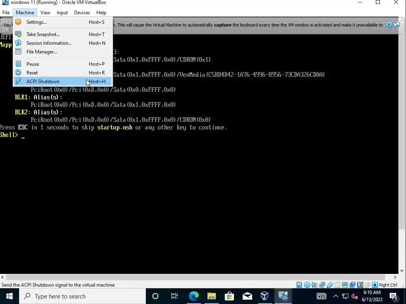Send ACPI Shutdown to the VM
Image resolution: width=406 pixels, height=304 pixels.
[62, 82]
